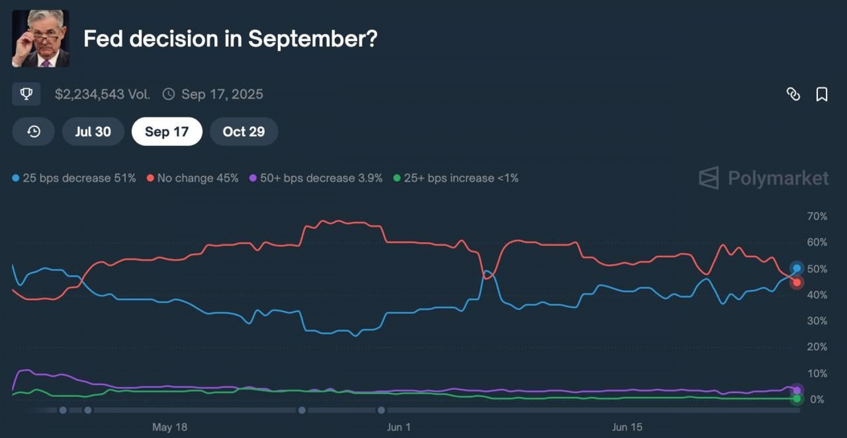Copy market link with chain icon

click(x=793, y=94)
